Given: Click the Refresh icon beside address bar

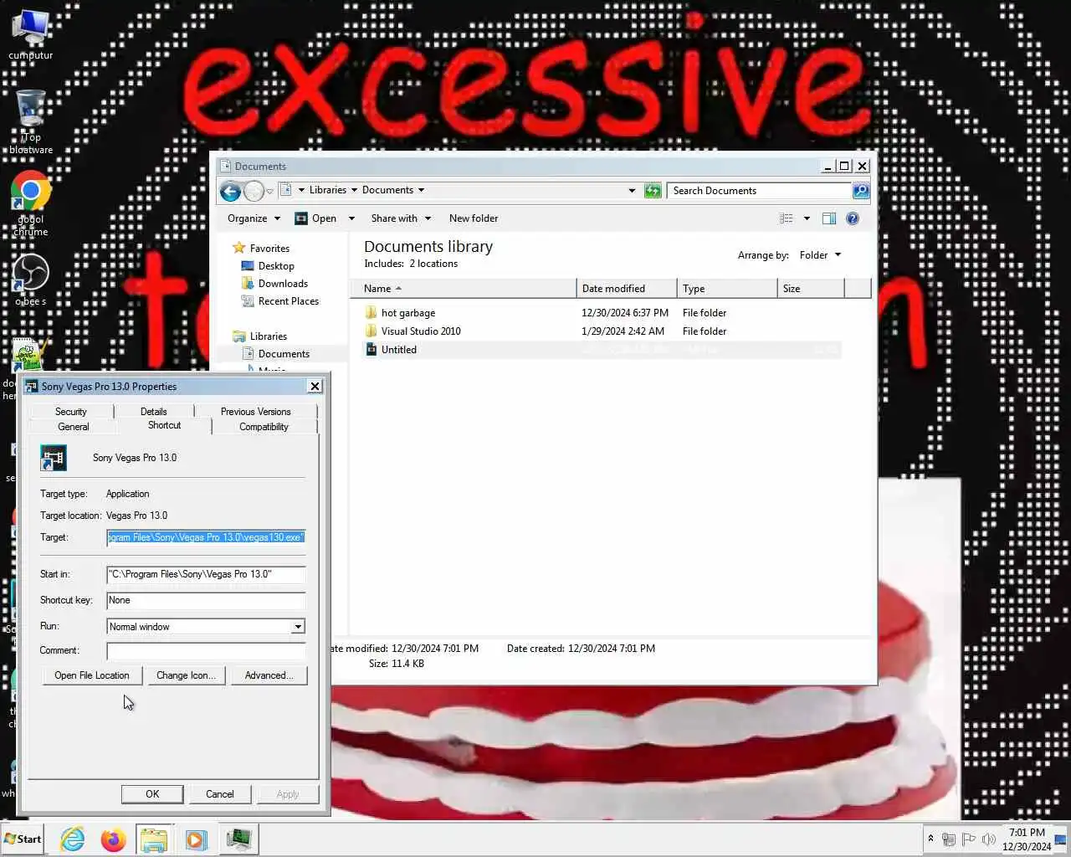Looking at the screenshot, I should (653, 191).
